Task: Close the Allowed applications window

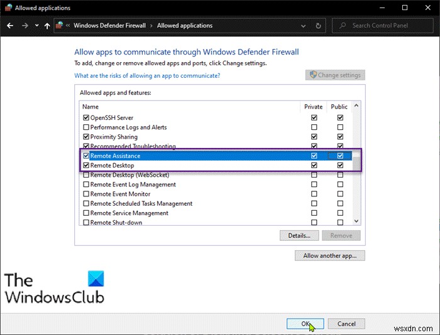Action: pos(427,8)
